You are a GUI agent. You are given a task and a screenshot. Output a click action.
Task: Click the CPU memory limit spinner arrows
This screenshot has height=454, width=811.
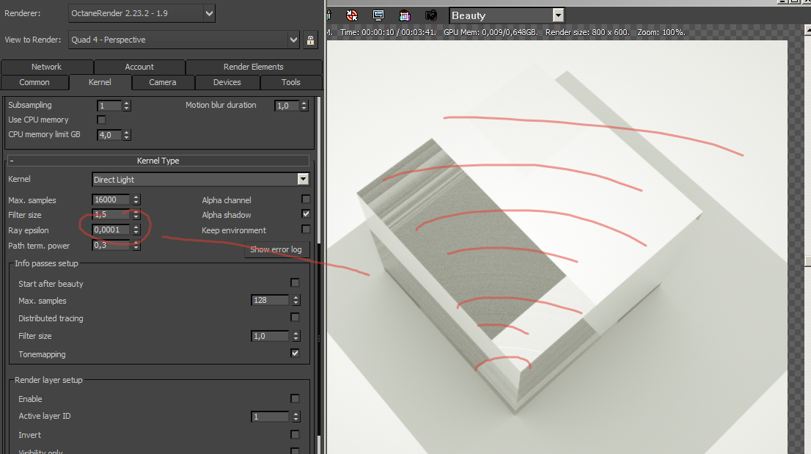tap(126, 135)
